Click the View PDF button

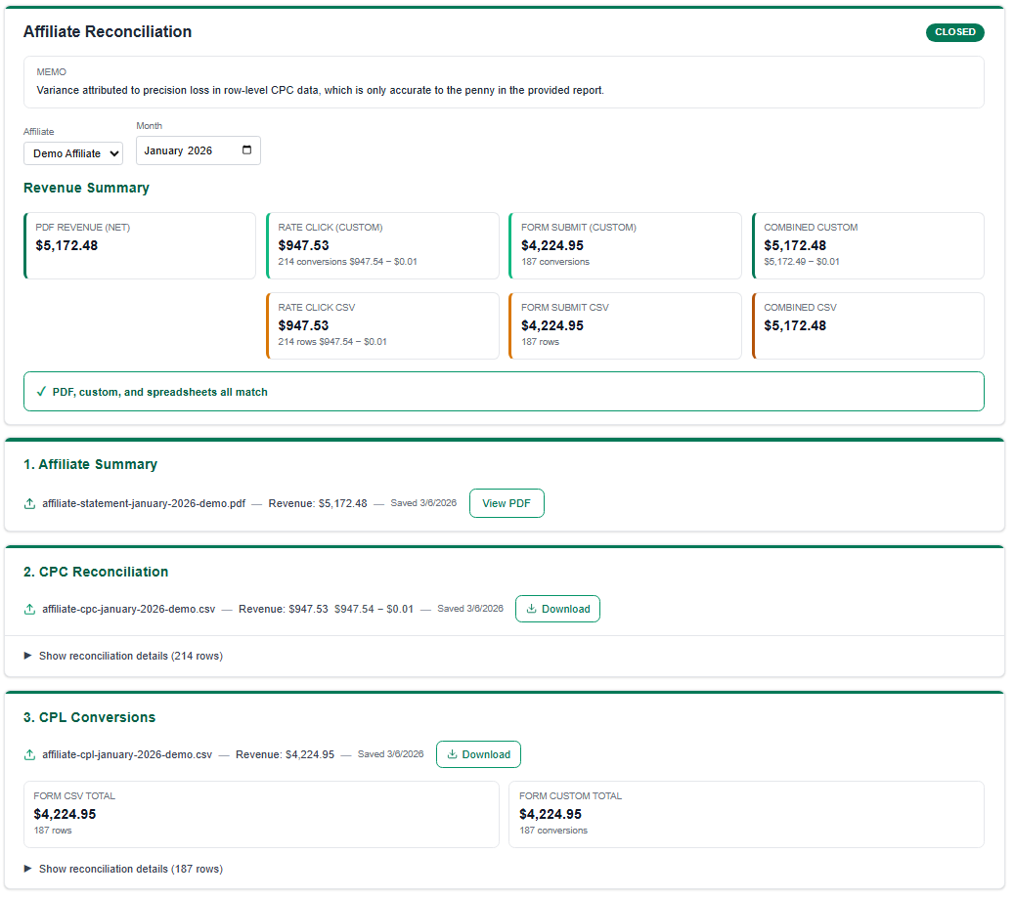click(x=507, y=503)
